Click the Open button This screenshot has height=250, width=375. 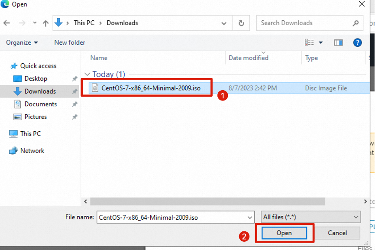click(x=284, y=233)
